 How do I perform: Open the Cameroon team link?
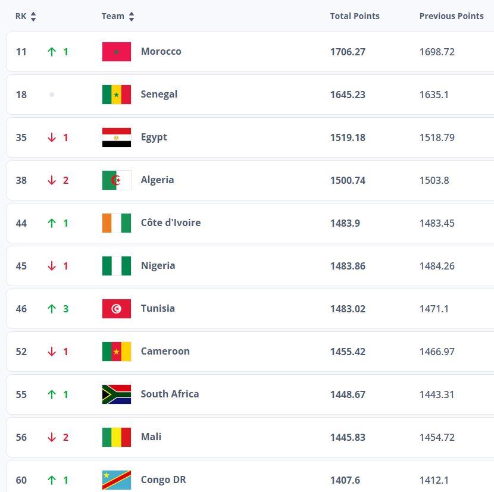pyautogui.click(x=165, y=351)
